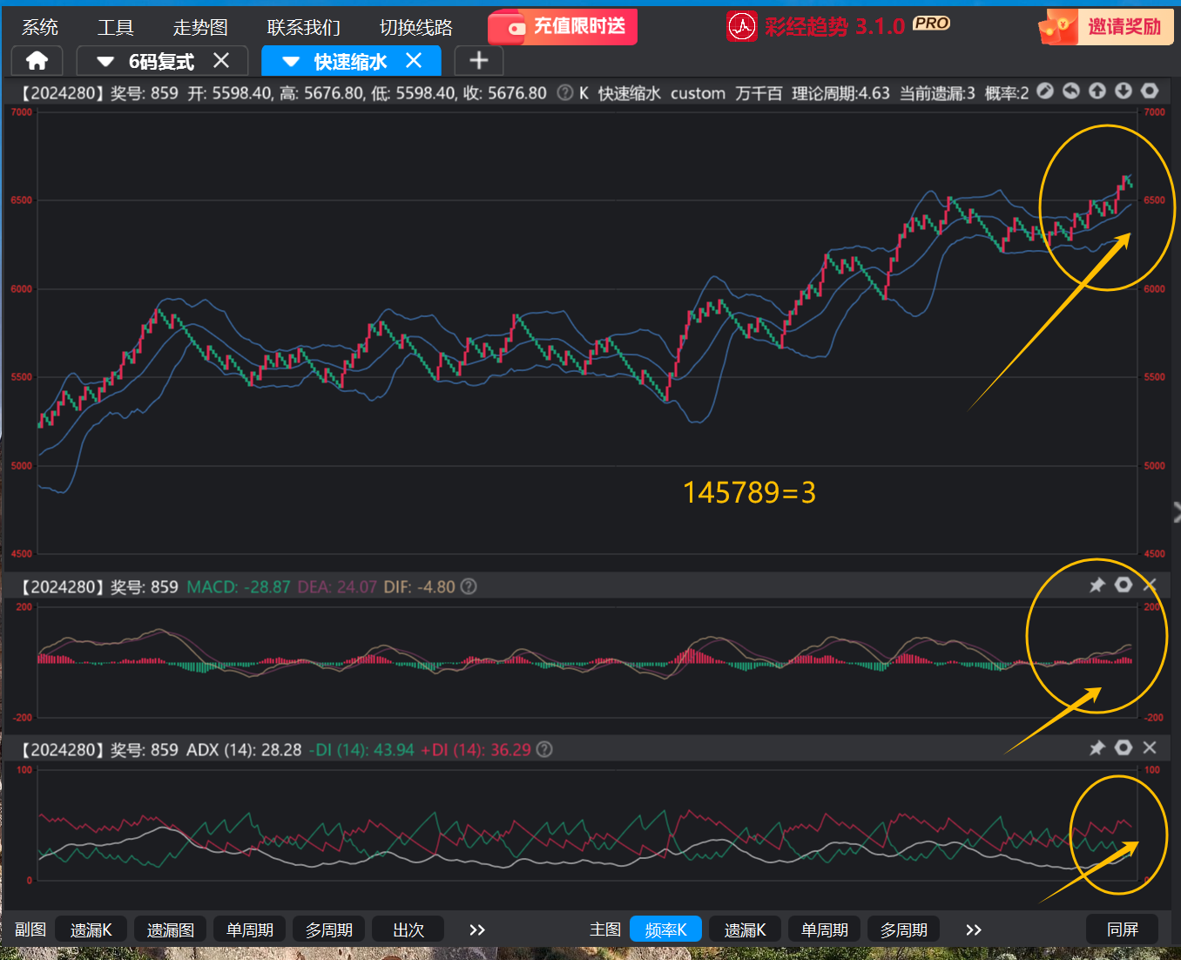Click the down arrow icon in chart header
The width and height of the screenshot is (1181, 960).
tap(1124, 91)
